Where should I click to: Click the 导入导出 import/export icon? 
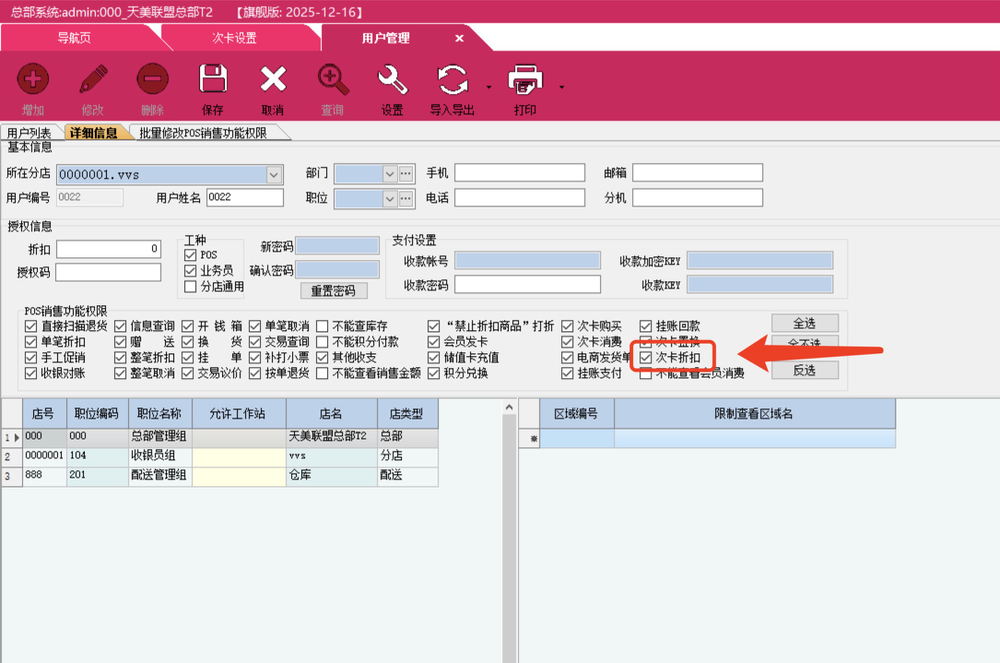[x=453, y=80]
